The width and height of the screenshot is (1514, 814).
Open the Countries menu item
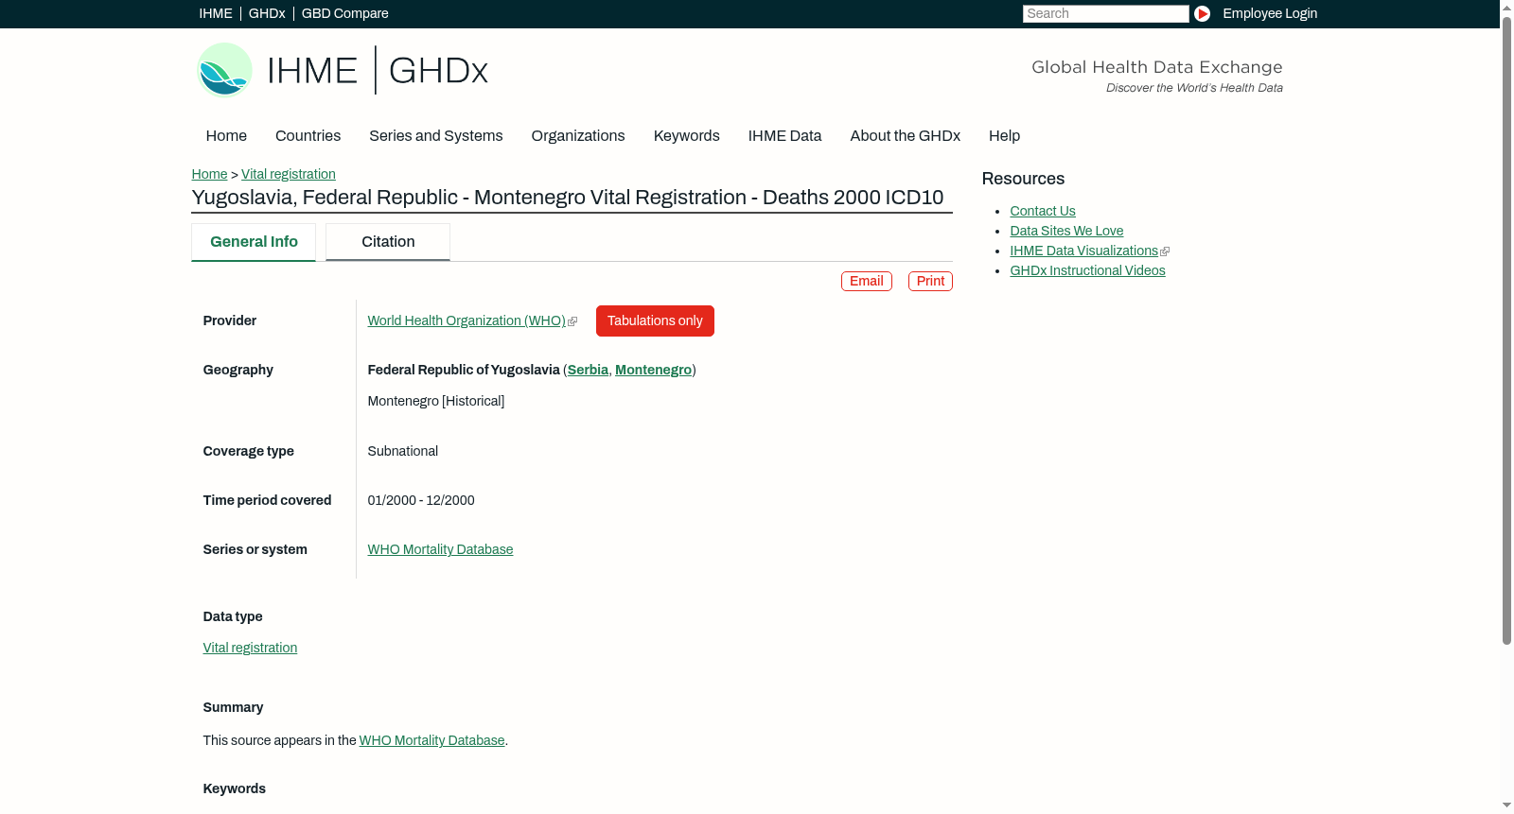click(308, 136)
